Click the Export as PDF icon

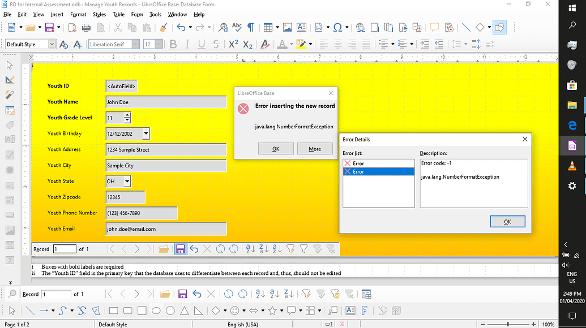(x=72, y=27)
